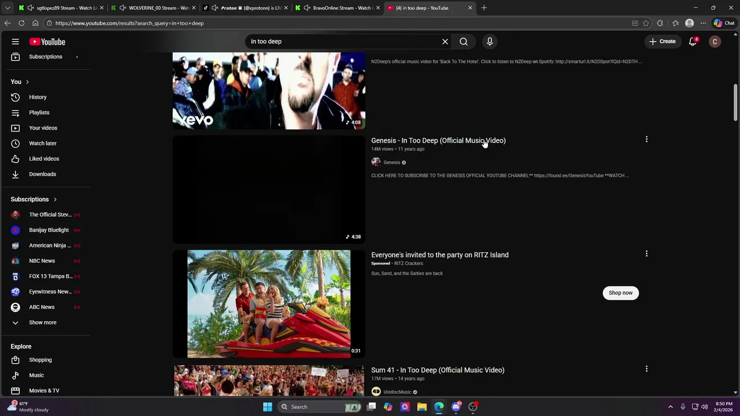Switch to the sgtlopez89 Stream tab

tap(61, 8)
